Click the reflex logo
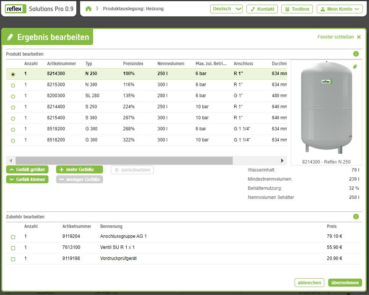Viewport: 369px width, 295px height. (15, 9)
